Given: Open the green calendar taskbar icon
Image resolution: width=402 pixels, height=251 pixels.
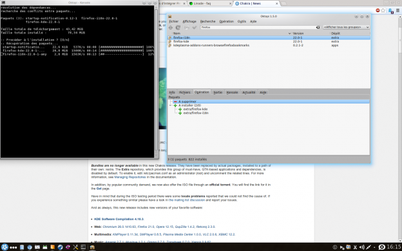Looking at the screenshot, I should tap(45, 247).
